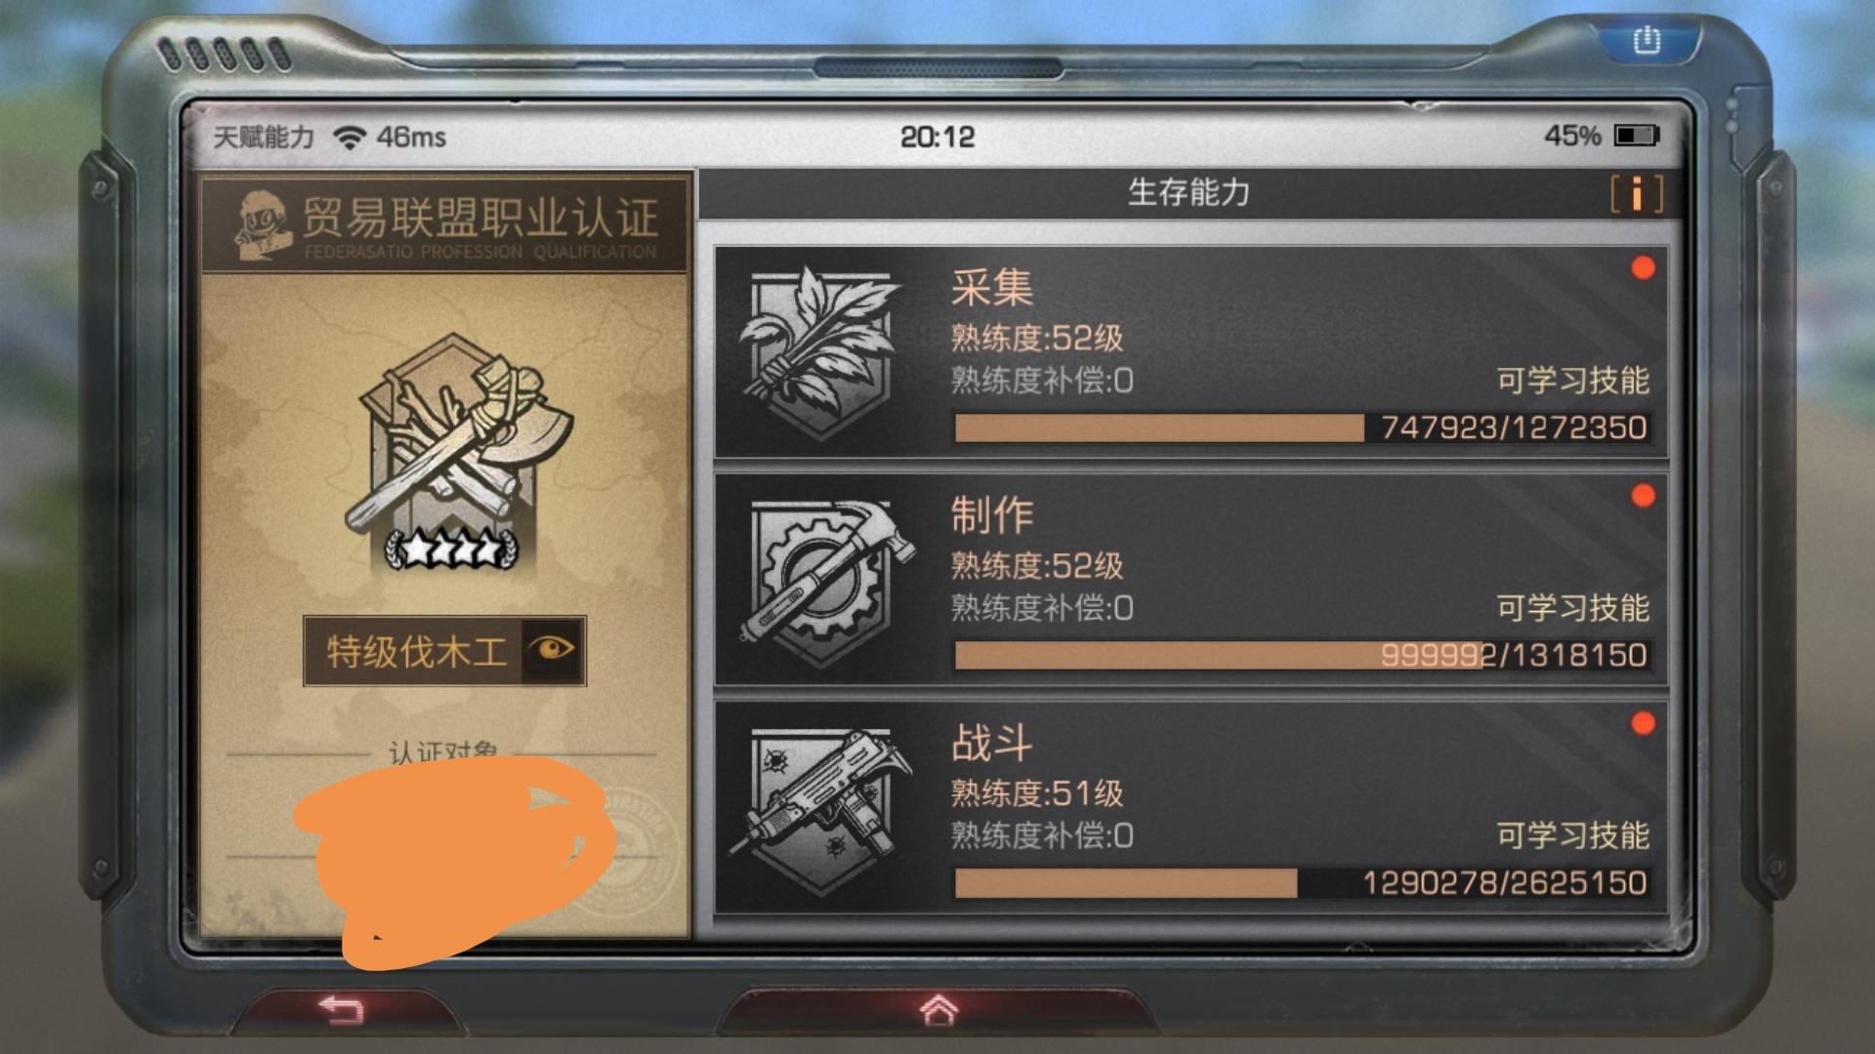1875x1054 pixels.
Task: Tap the red home button at bottom
Action: coord(937,1010)
